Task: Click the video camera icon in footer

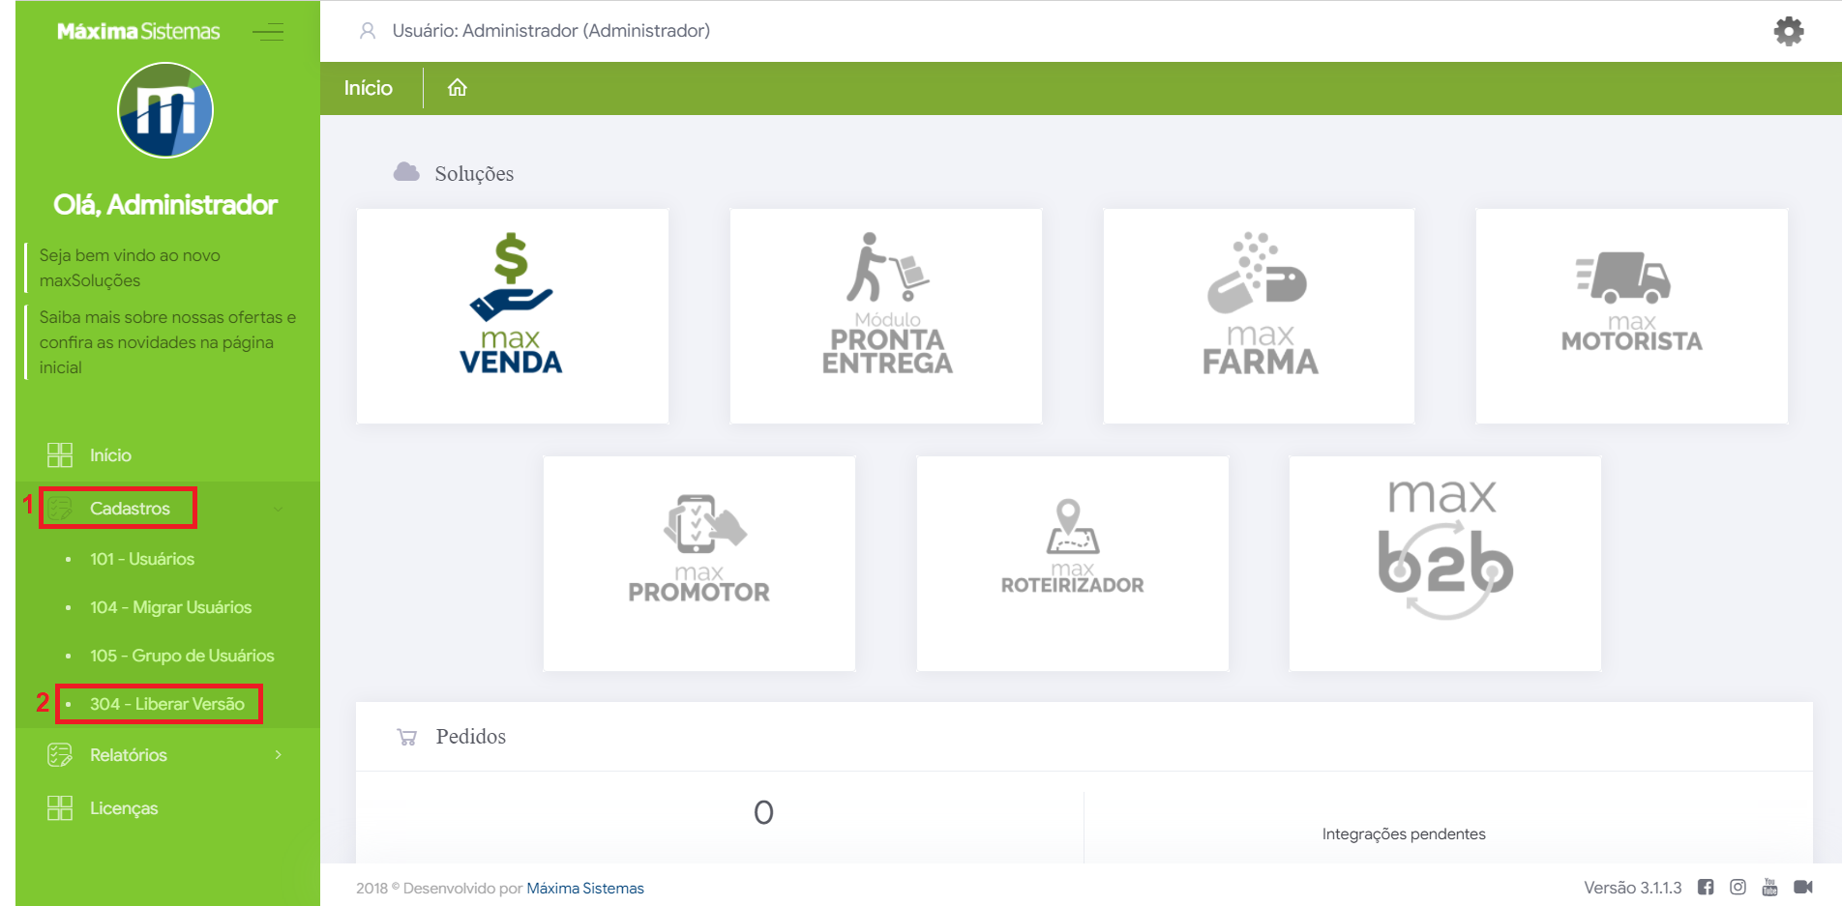Action: coord(1803,888)
